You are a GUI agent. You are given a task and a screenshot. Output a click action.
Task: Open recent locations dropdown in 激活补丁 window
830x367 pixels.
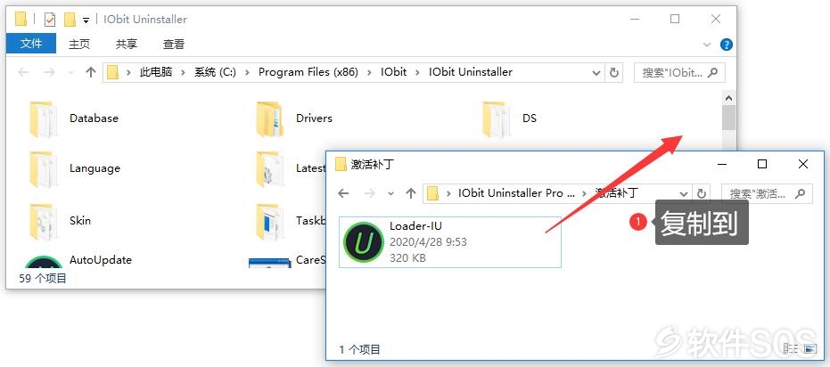(391, 193)
